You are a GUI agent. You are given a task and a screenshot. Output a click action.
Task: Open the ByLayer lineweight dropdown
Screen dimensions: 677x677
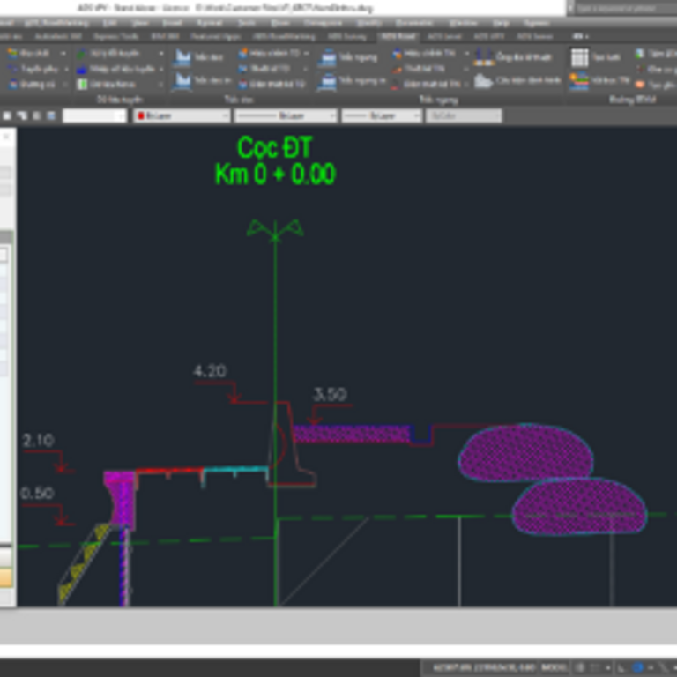[381, 115]
